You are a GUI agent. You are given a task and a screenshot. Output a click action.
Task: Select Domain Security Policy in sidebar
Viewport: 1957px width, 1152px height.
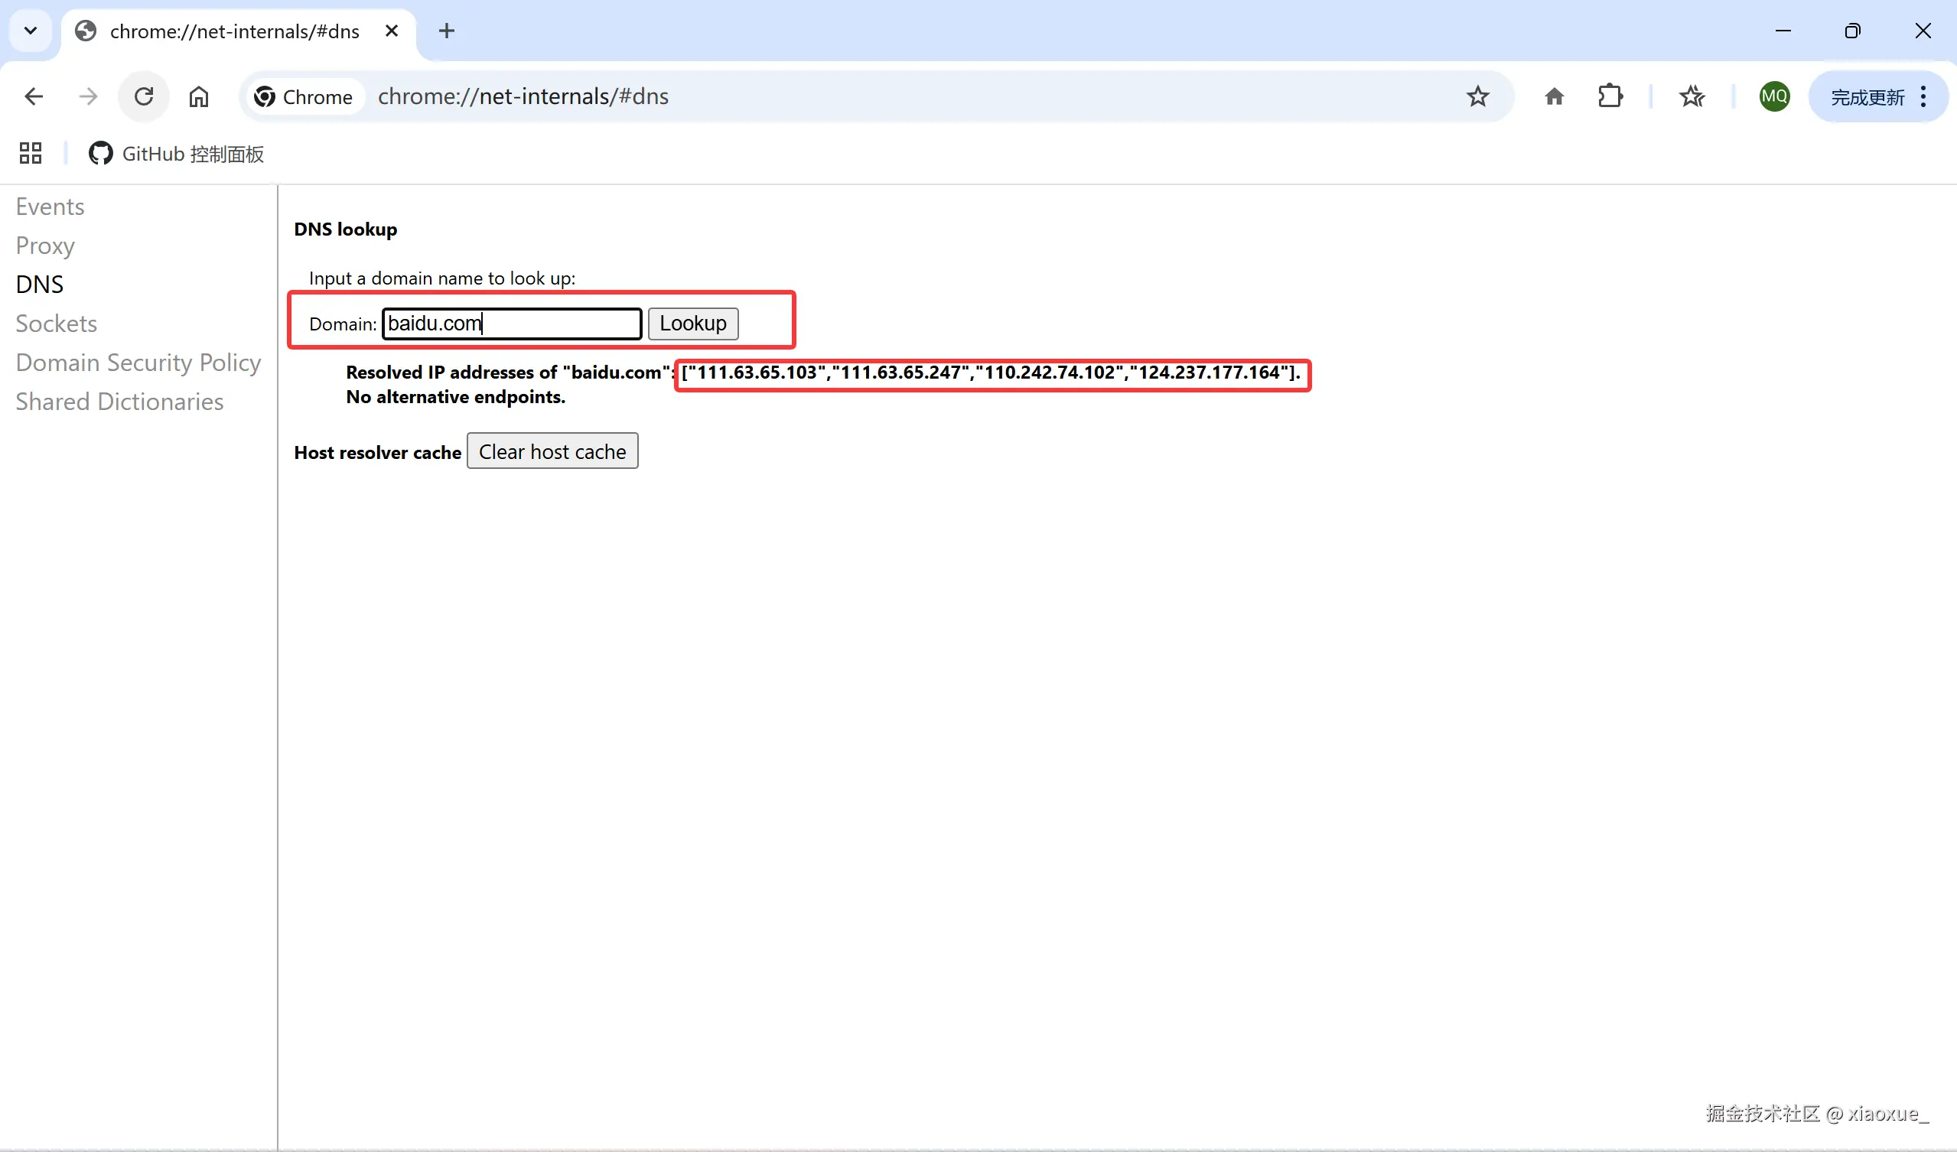click(x=138, y=363)
